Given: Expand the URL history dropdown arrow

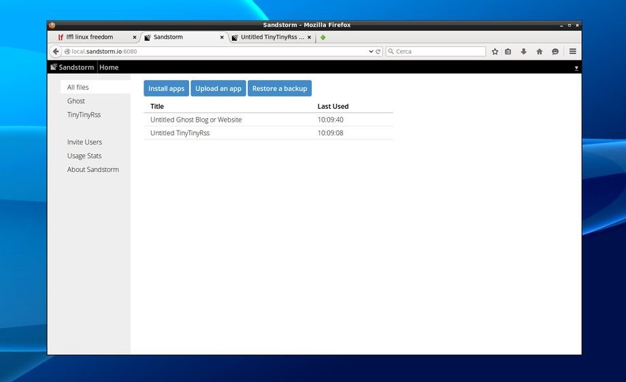Looking at the screenshot, I should (x=371, y=52).
